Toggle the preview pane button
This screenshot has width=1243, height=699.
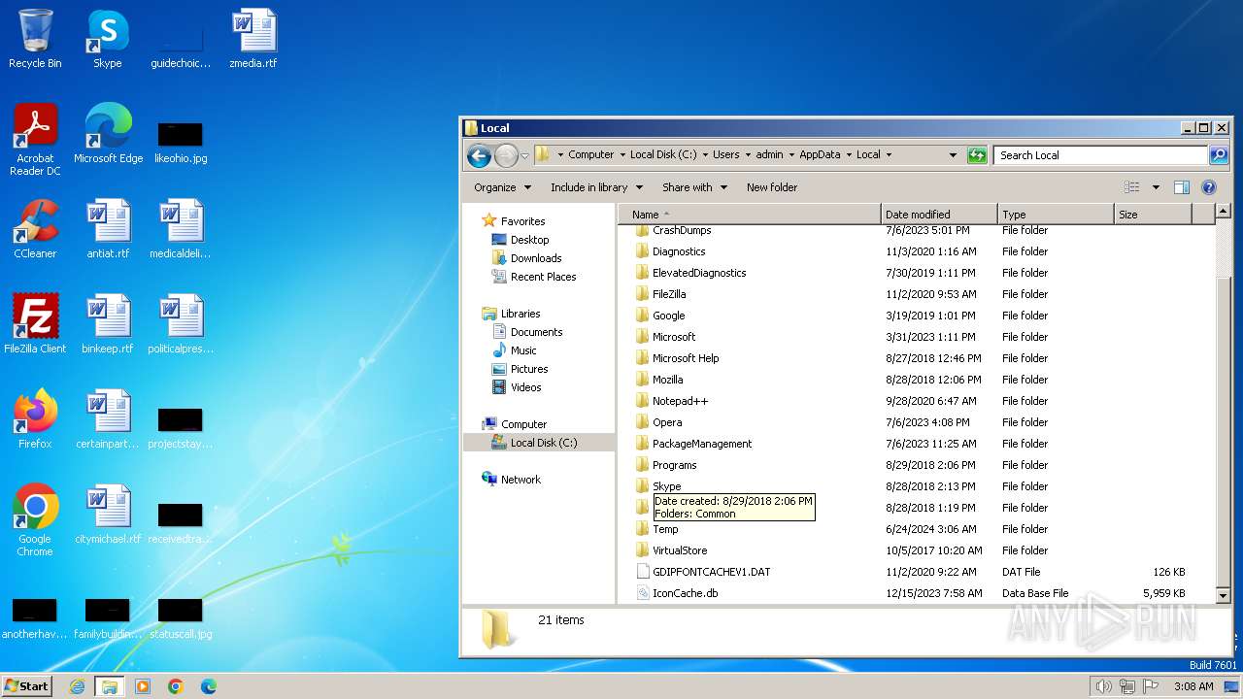click(x=1182, y=187)
